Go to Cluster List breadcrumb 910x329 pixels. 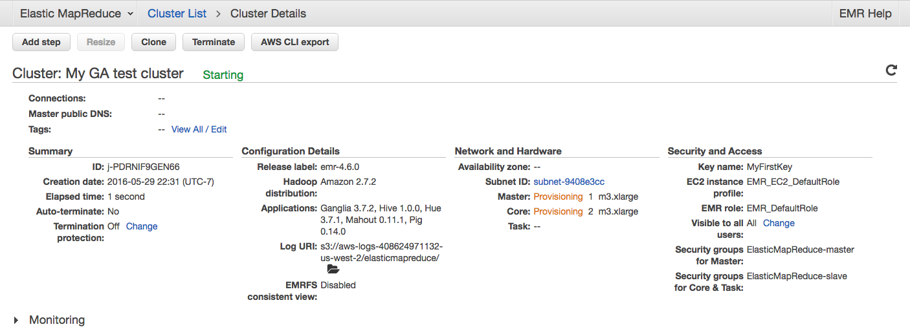tap(177, 14)
